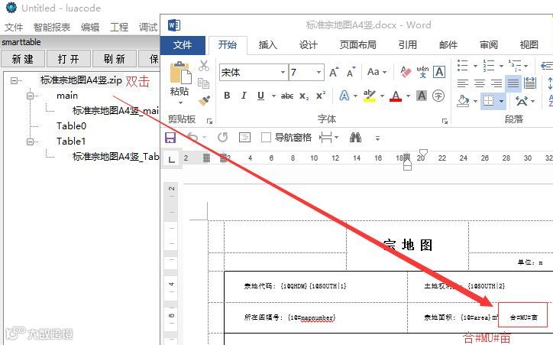The image size is (553, 345).
Task: Open the font name dropdown (宋体)
Action: click(283, 73)
